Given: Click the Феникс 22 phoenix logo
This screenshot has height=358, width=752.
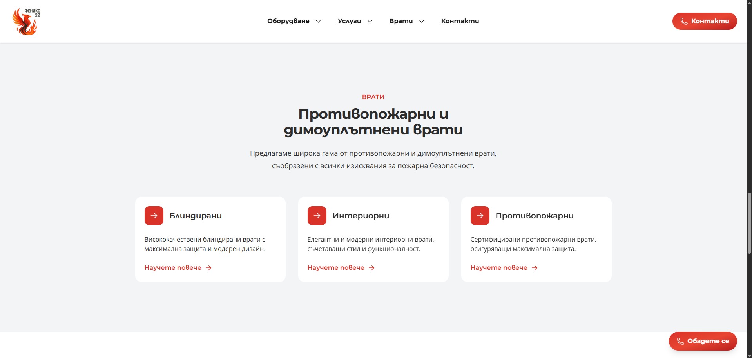Looking at the screenshot, I should 25,21.
